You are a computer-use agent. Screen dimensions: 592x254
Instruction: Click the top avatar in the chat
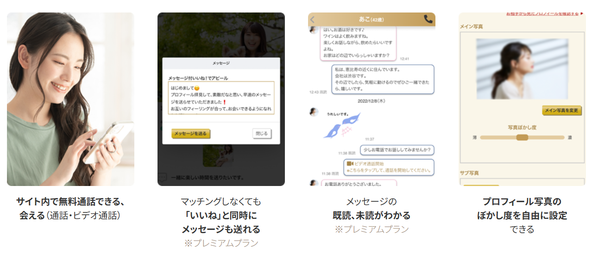(x=314, y=30)
